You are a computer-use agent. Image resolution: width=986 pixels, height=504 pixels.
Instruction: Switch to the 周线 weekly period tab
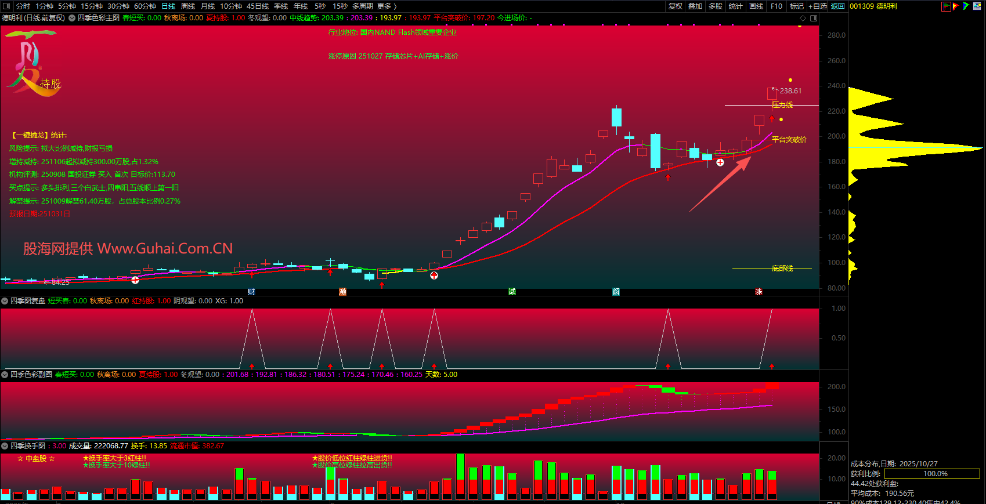[x=188, y=6]
